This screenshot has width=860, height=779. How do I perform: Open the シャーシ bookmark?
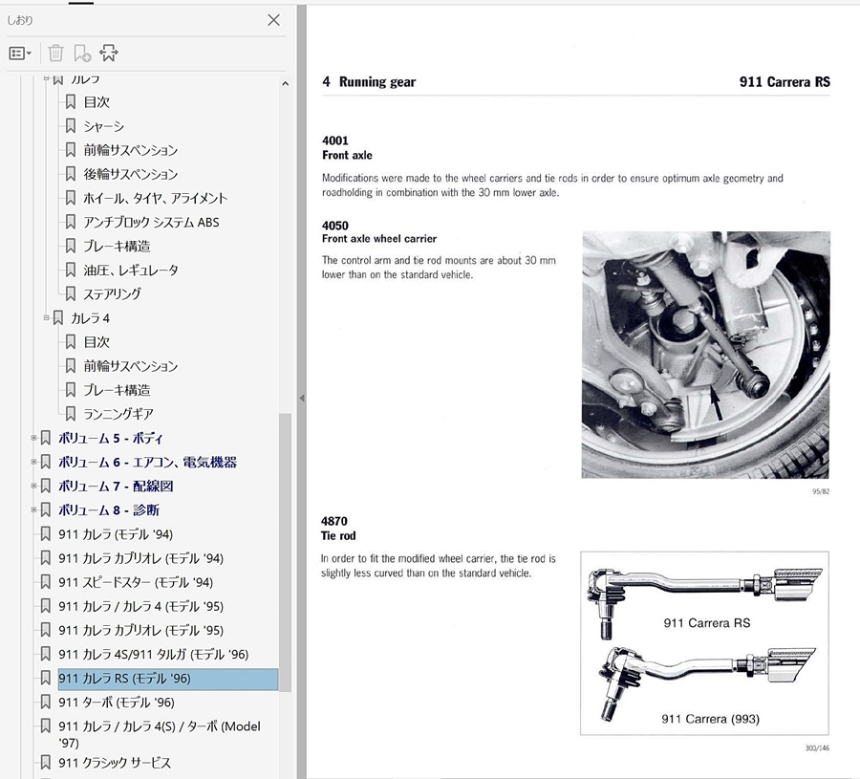pyautogui.click(x=103, y=126)
